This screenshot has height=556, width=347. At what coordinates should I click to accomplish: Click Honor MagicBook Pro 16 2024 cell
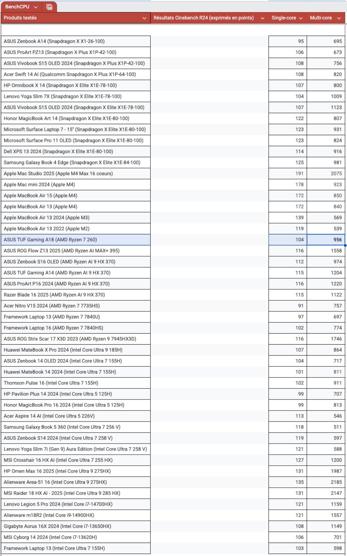tap(76, 405)
